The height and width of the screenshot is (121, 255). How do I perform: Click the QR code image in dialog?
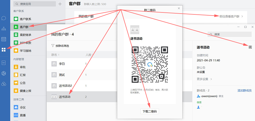point(150,64)
